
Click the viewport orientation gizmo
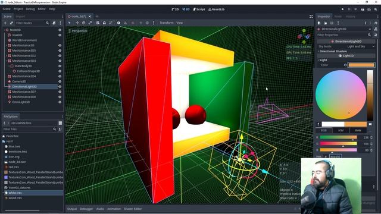[x=304, y=36]
